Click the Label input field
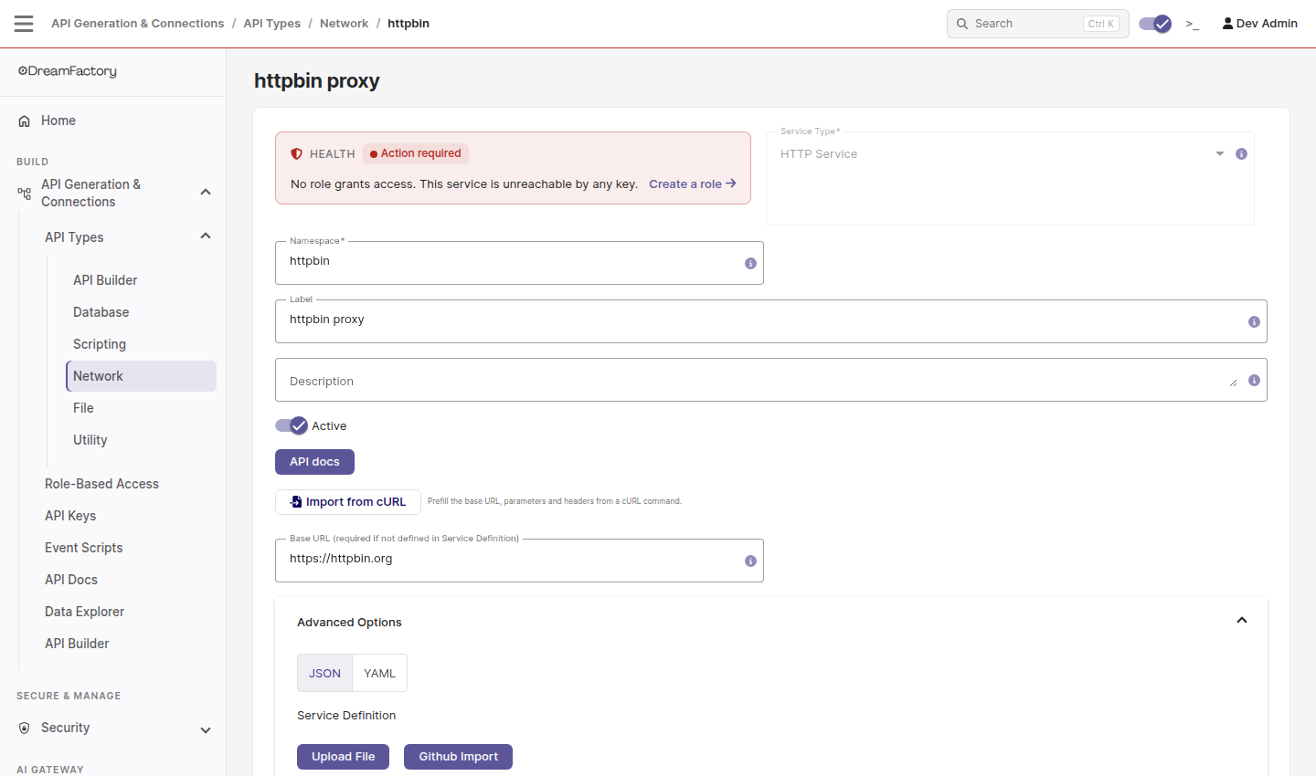Image resolution: width=1316 pixels, height=776 pixels. [770, 321]
